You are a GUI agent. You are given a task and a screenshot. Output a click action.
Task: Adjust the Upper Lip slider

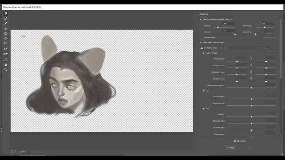point(252,124)
